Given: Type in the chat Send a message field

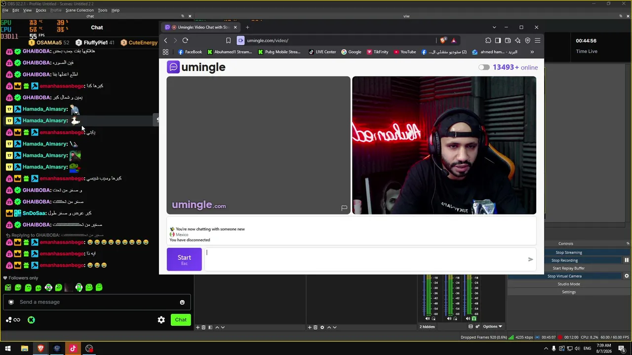Looking at the screenshot, I should (98, 302).
